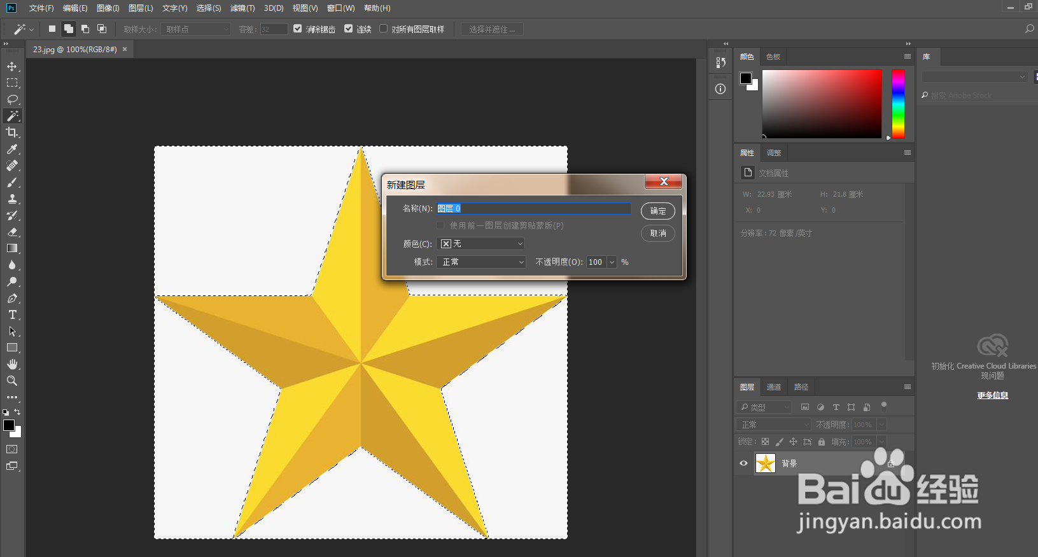Select the Brush tool
This screenshot has width=1038, height=557.
point(12,182)
